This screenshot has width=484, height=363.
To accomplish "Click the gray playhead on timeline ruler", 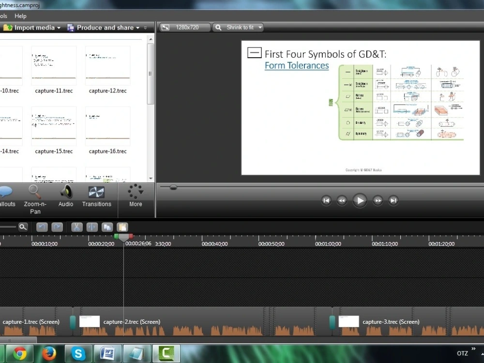I will (123, 238).
